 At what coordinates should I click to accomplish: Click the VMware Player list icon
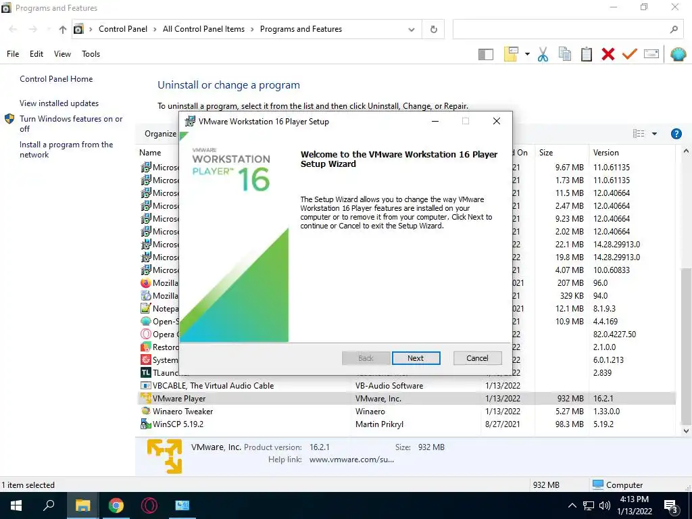pyautogui.click(x=146, y=398)
